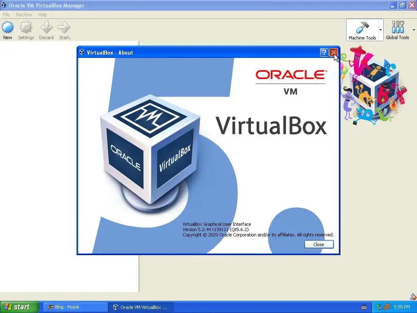417x313 pixels.
Task: Click the Start arrow toolbar icon
Action: [64, 27]
